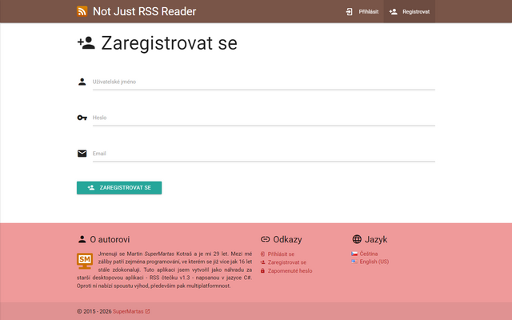
Task: Click the lock icon before Zapomenuté heslo
Action: [x=262, y=270]
